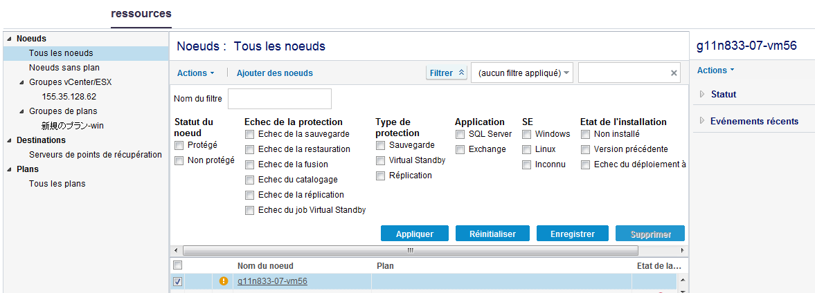Image resolution: width=815 pixels, height=293 pixels.
Task: Clear the search box with X icon
Action: [x=674, y=73]
